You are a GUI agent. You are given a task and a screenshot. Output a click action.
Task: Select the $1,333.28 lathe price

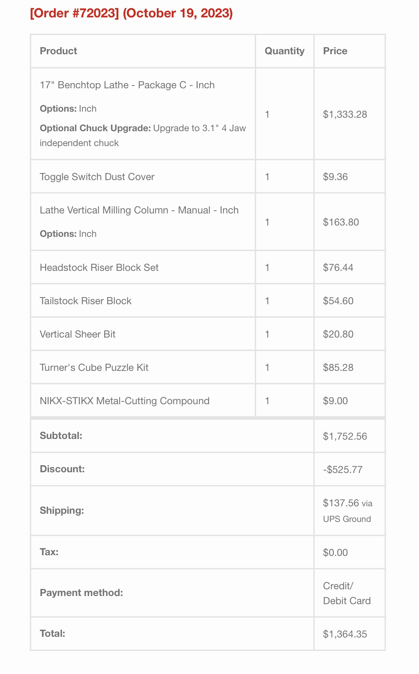(x=345, y=115)
